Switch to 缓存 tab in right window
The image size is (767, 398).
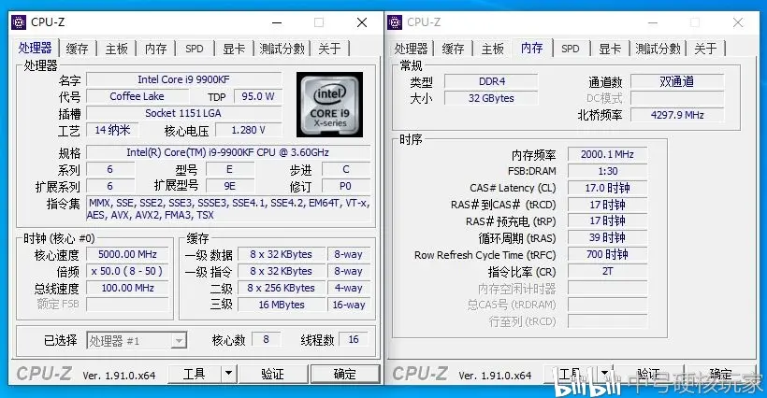453,49
